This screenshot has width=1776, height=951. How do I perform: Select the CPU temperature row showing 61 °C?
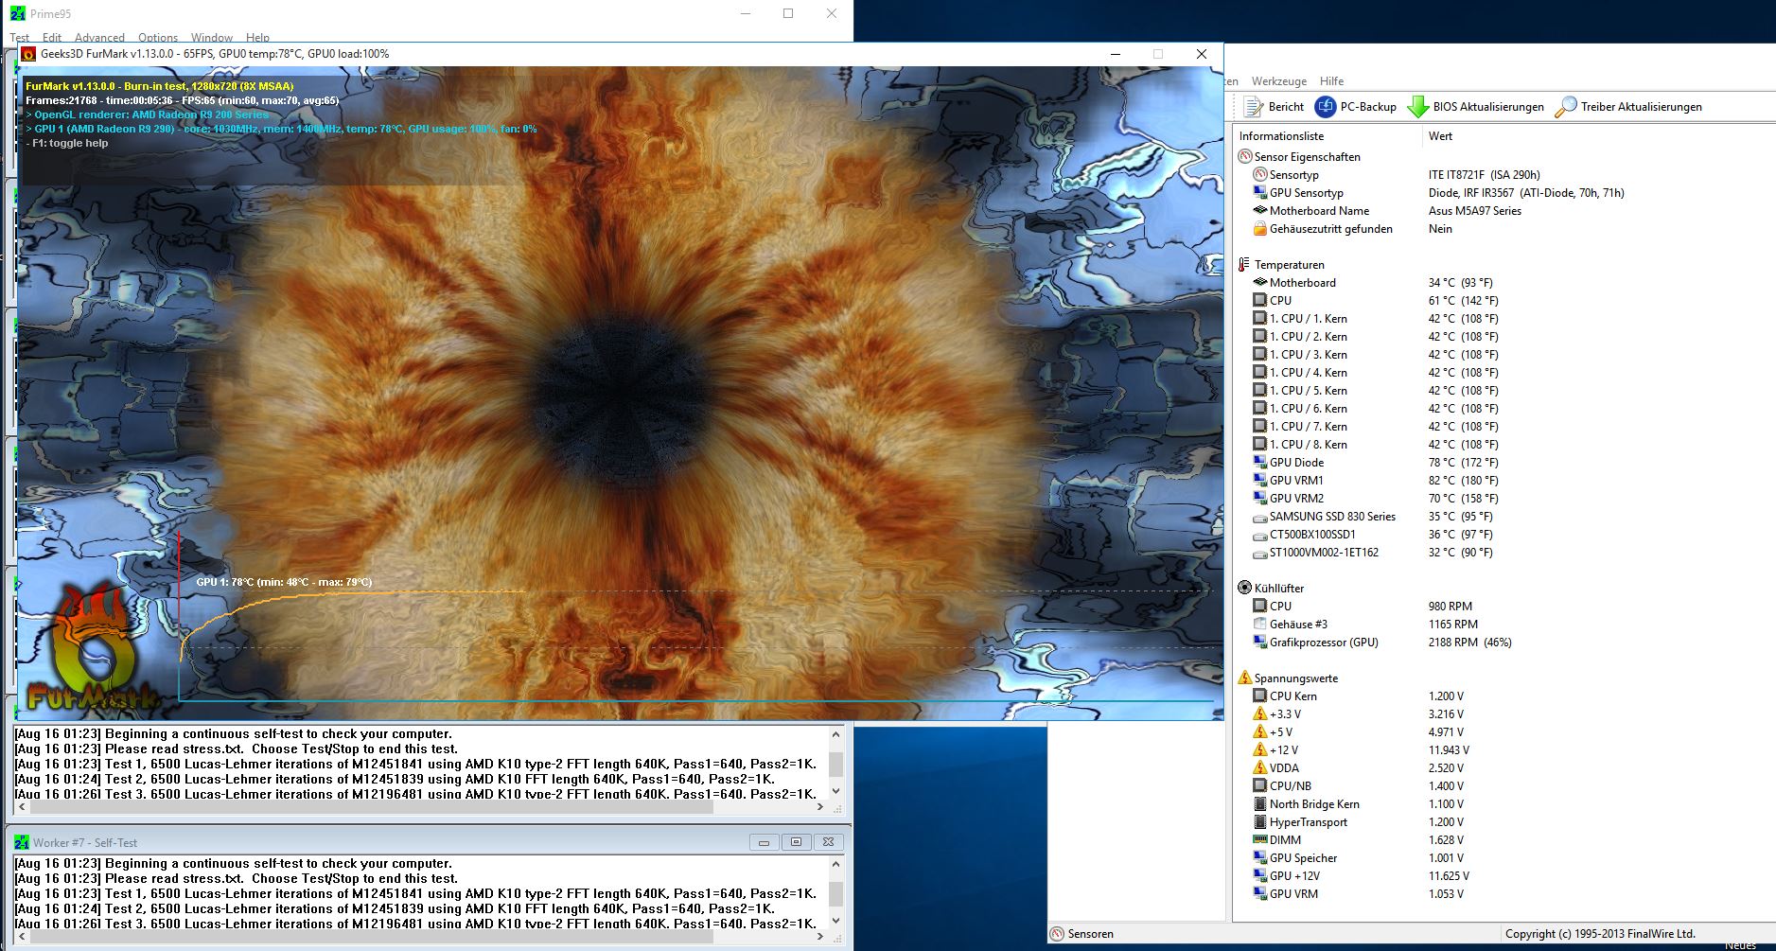pos(1503,301)
